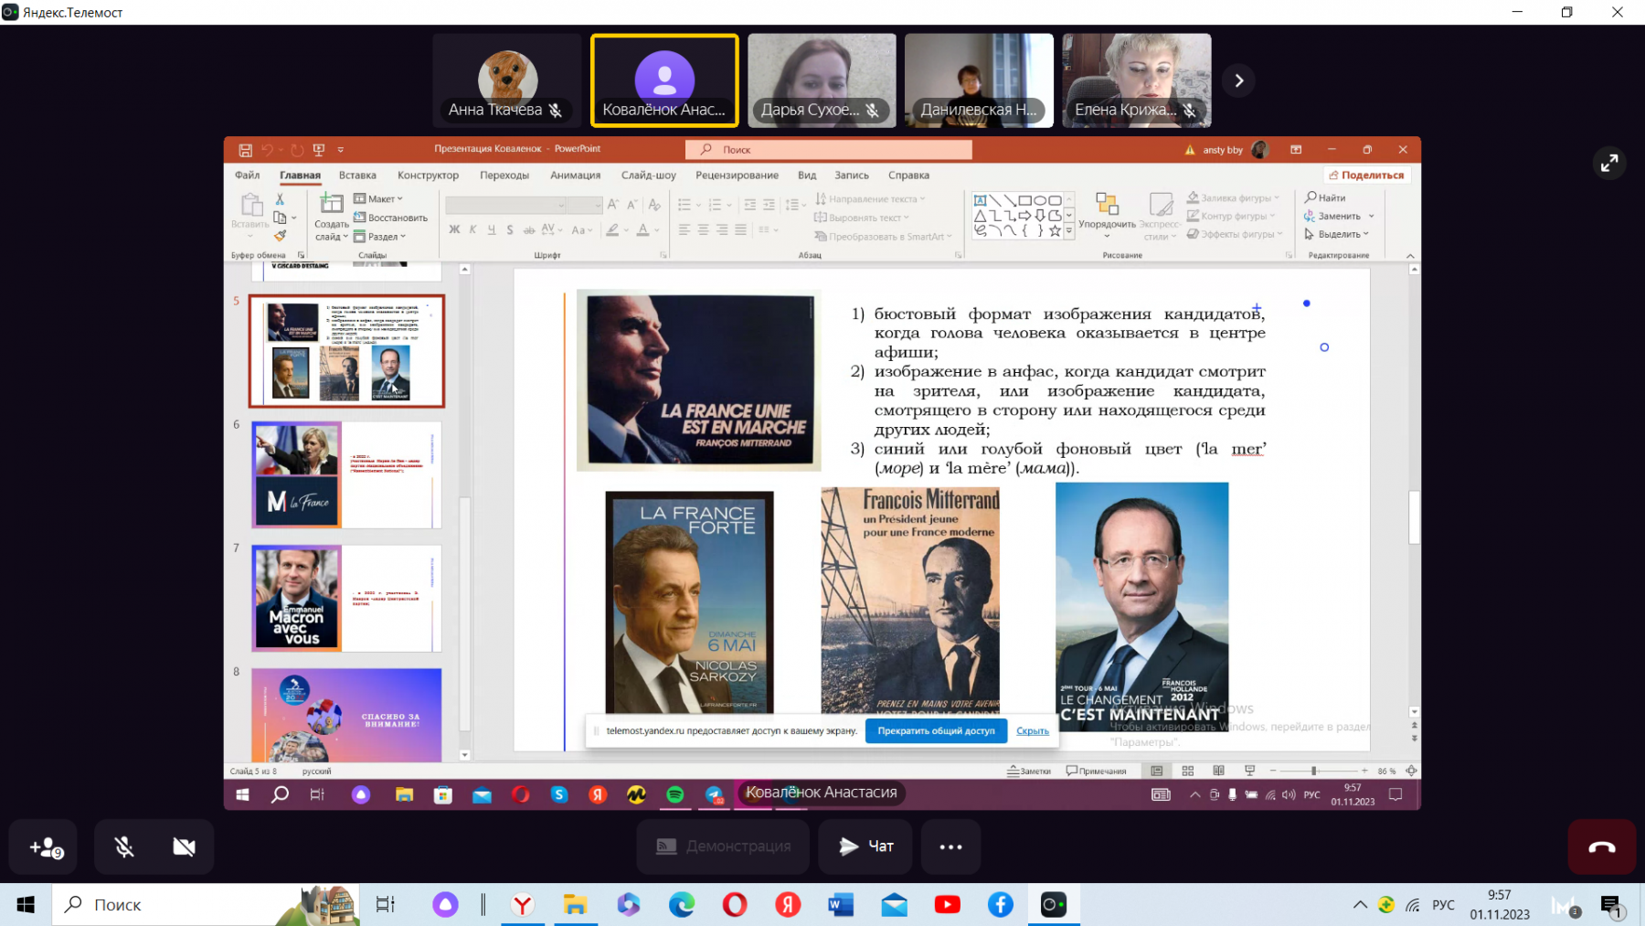
Task: Show next participants with the right chevron
Action: coord(1238,80)
